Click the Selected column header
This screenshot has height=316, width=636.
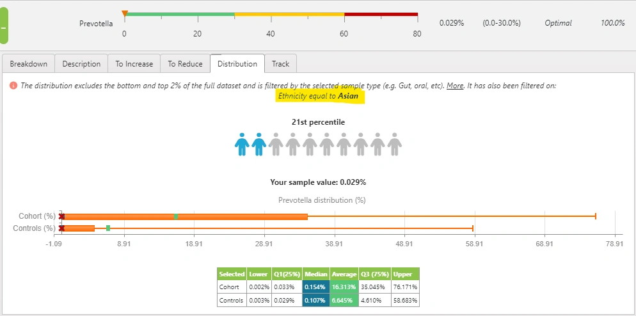click(x=232, y=274)
